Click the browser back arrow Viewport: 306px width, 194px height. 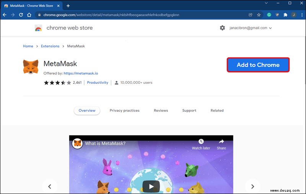point(5,15)
